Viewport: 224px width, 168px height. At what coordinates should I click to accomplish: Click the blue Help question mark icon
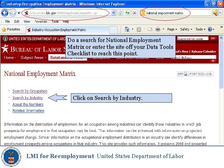(210, 29)
